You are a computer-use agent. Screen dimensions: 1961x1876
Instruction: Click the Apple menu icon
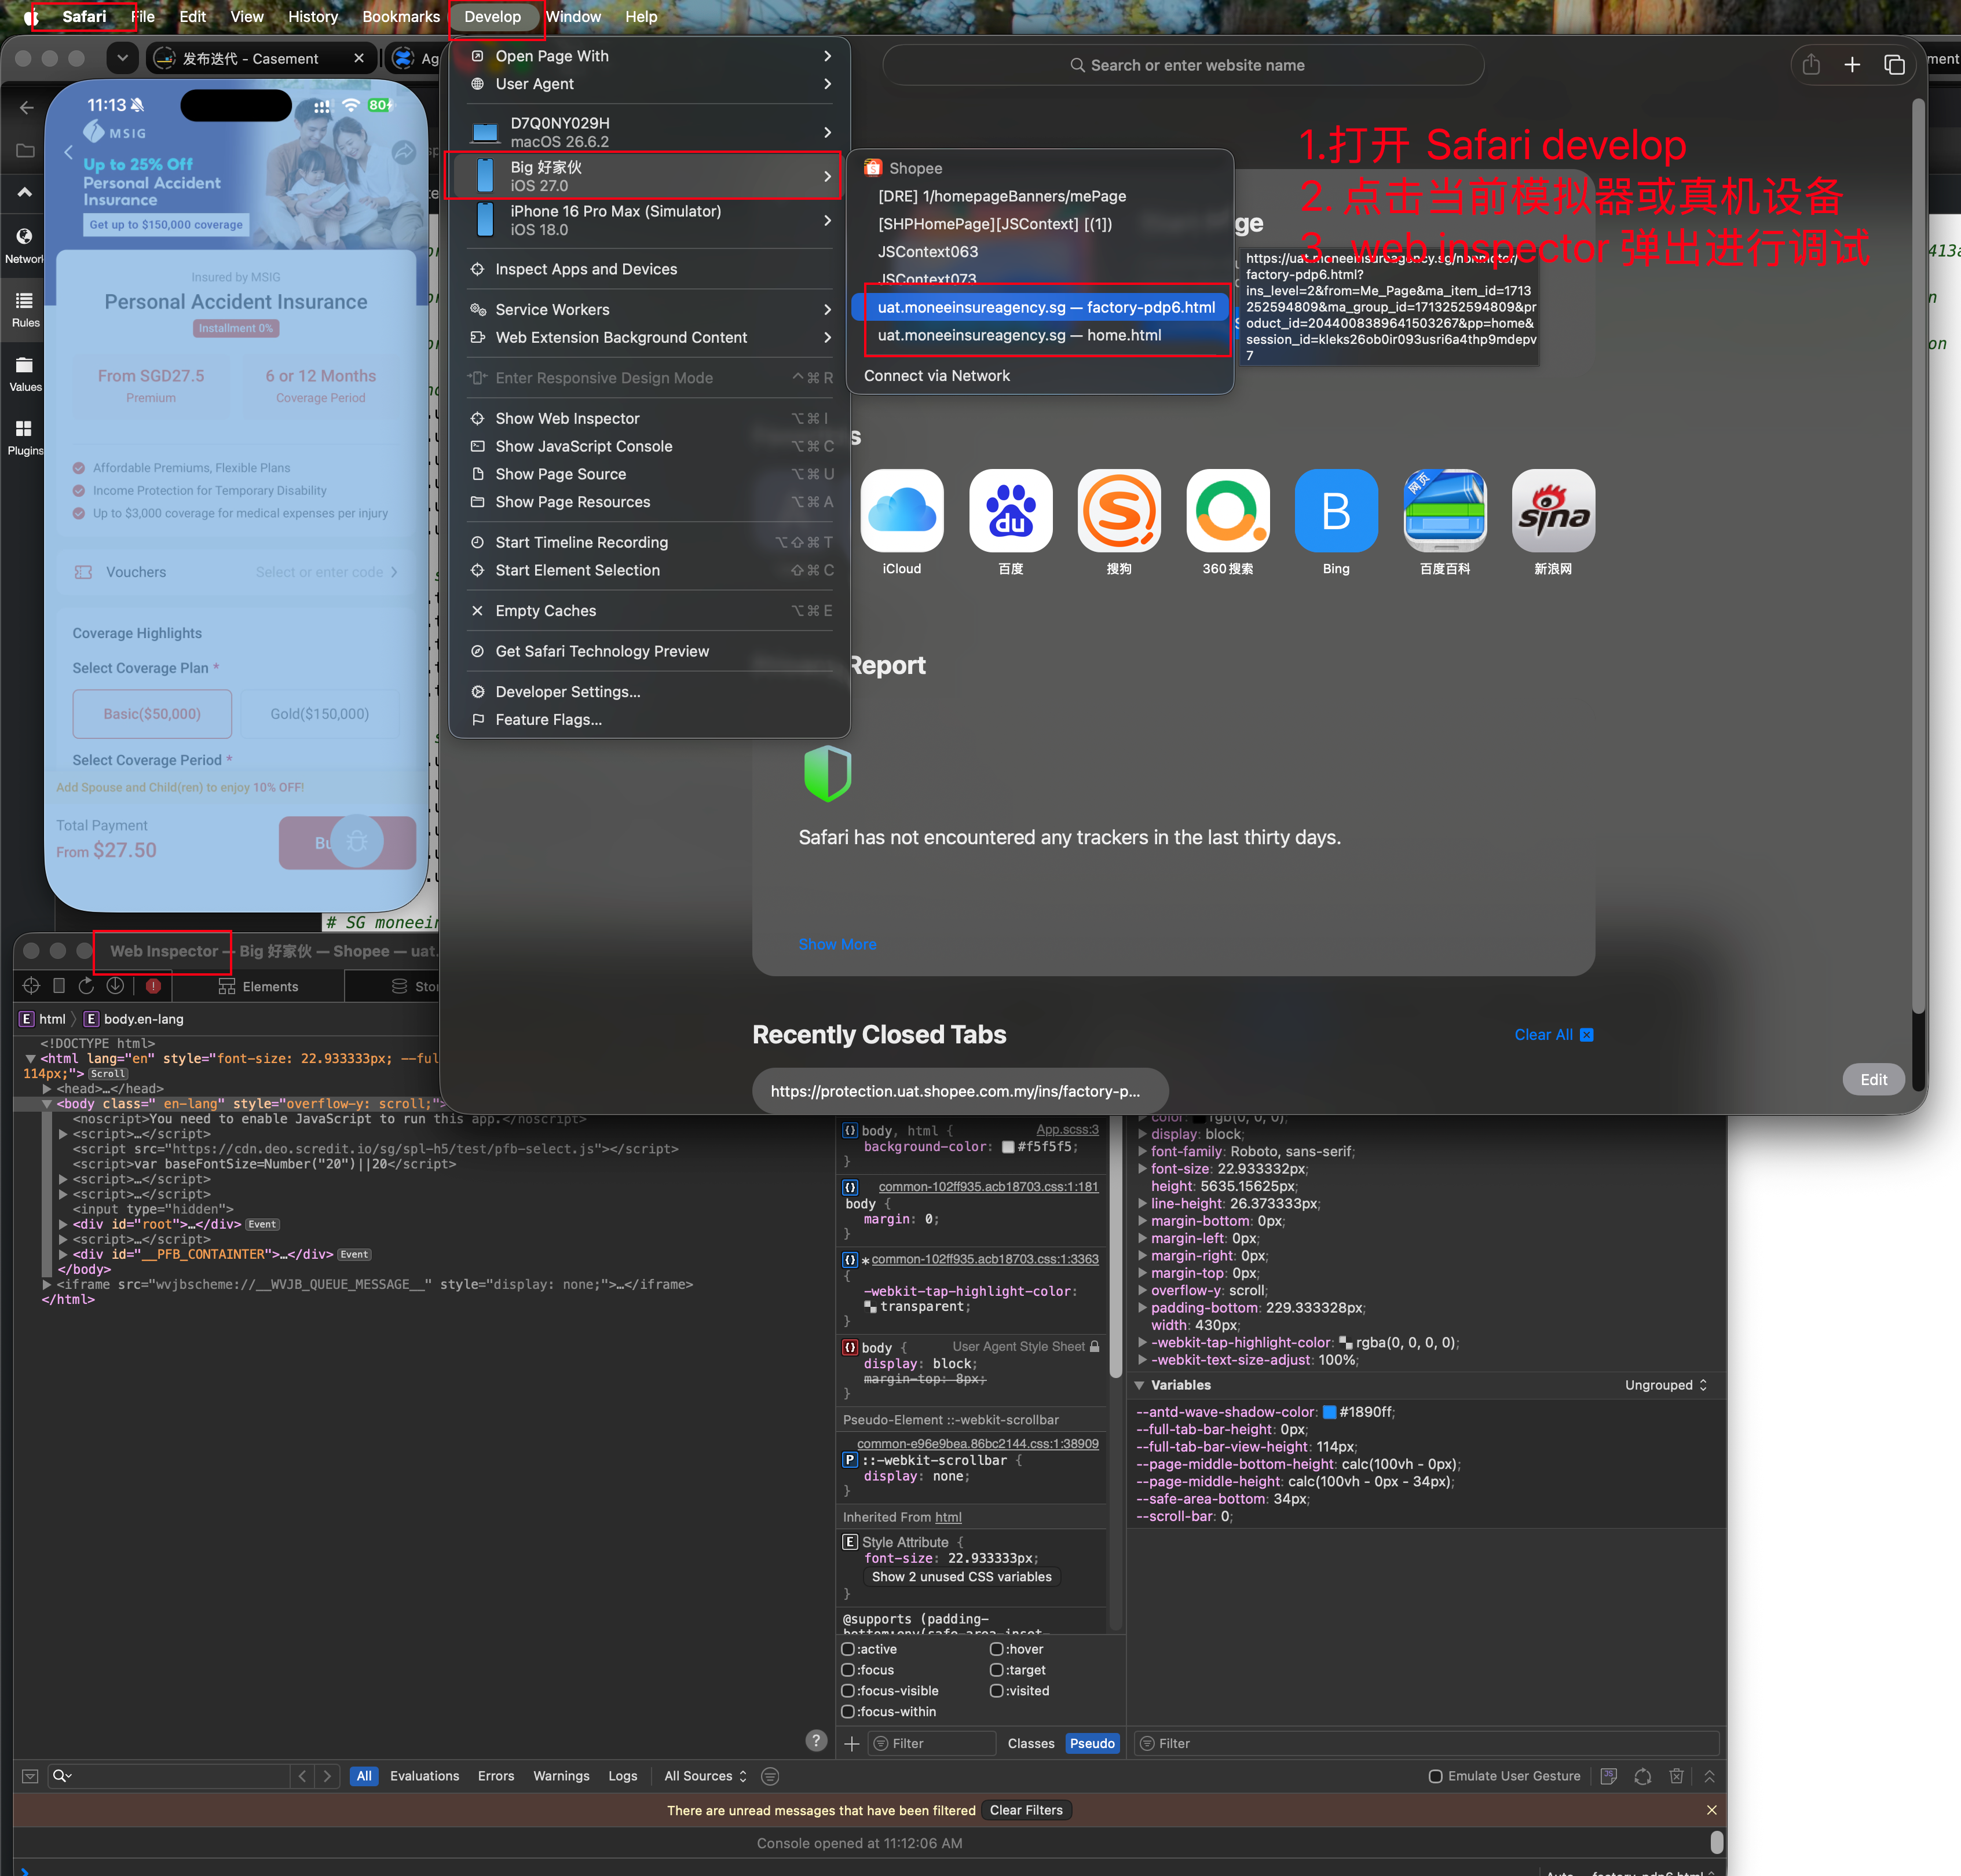(x=31, y=17)
